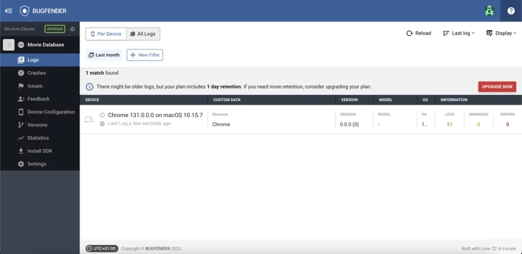Collapse sidebar with the back arrow icon
This screenshot has height=254, width=522.
coord(8,11)
